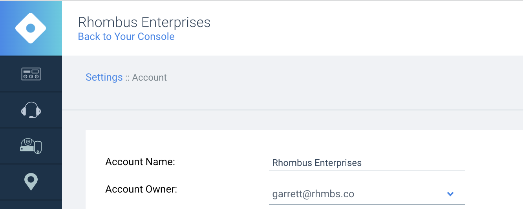Viewport: 523px width, 209px height.
Task: Click the Account Owner label
Action: (x=141, y=189)
